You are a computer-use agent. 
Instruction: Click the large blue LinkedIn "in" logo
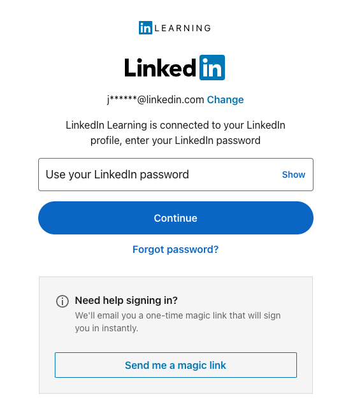(x=212, y=68)
